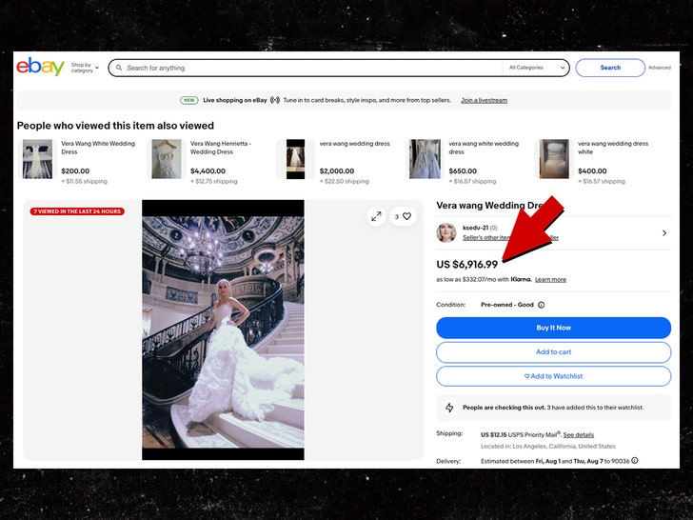
Task: Expand seller details chevron arrow
Action: [x=663, y=232]
